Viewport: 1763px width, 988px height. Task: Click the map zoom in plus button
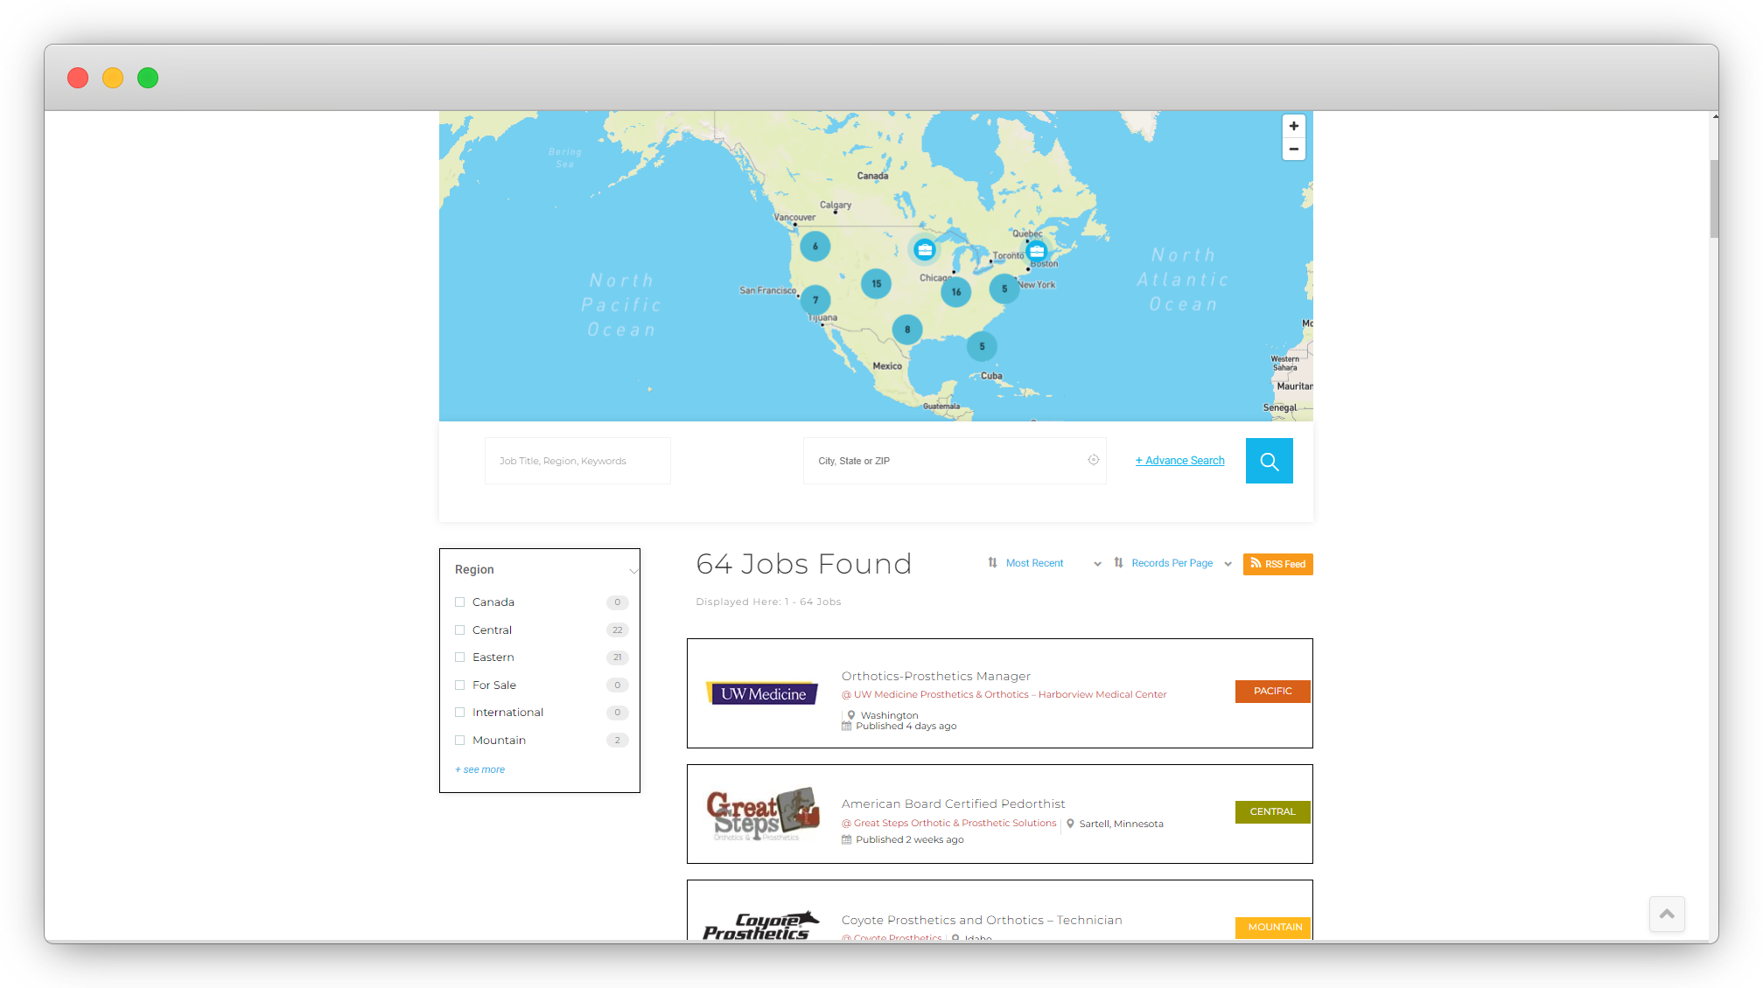(1293, 126)
